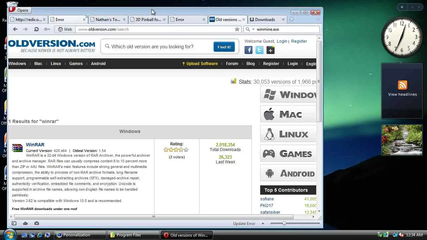Open the Program Files taskbar button
The height and width of the screenshot is (240, 427).
[x=133, y=235]
